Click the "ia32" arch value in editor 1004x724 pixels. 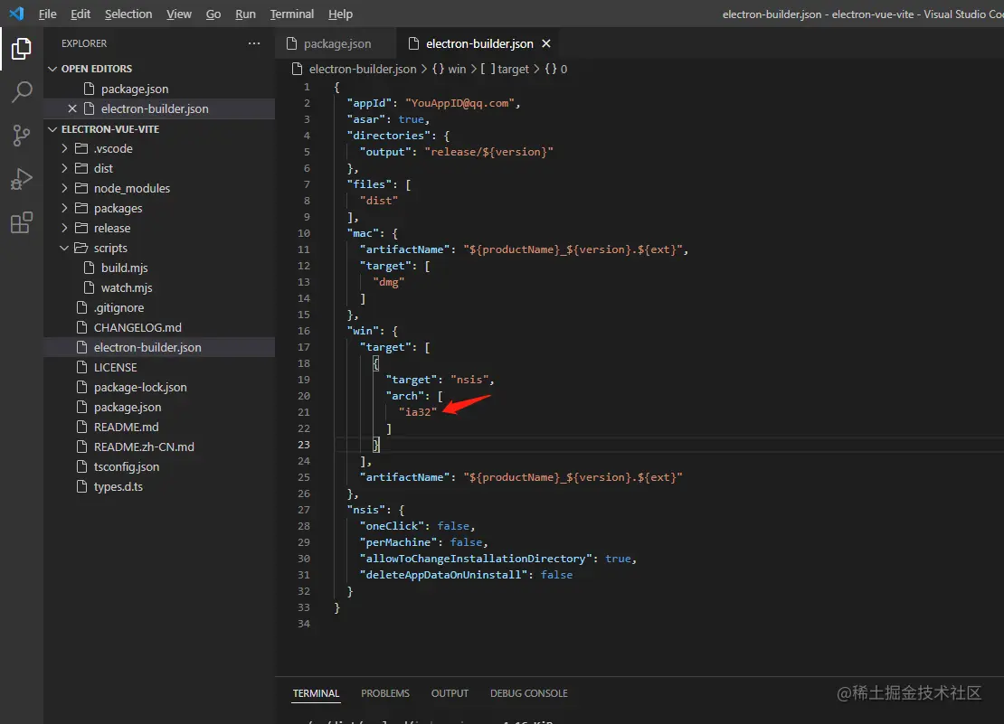click(418, 412)
